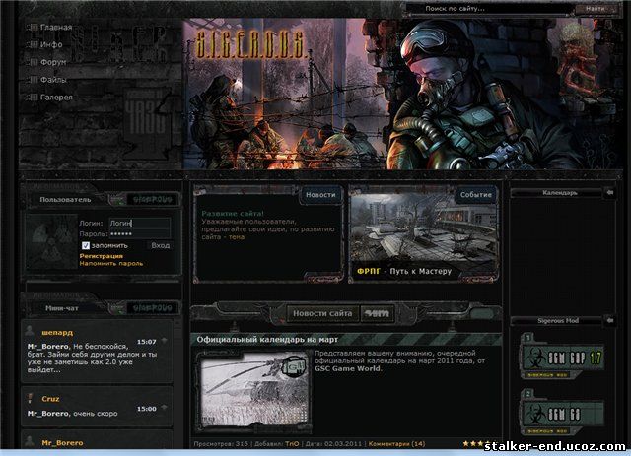The width and height of the screenshot is (631, 456).
Task: Click the bottom Mr_Borero avatar icon
Action: click(30, 441)
